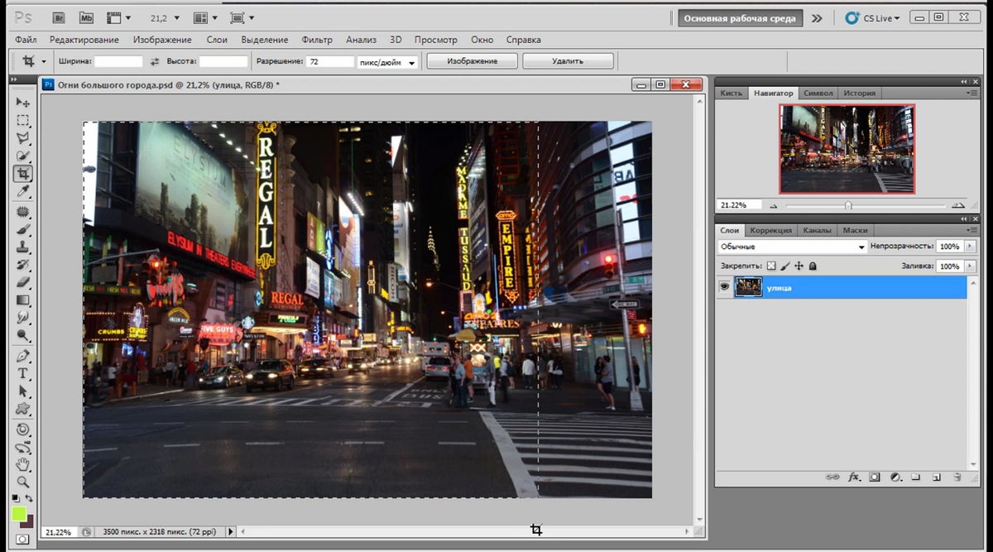Click the Изображение button in options bar
993x552 pixels.
pos(472,61)
